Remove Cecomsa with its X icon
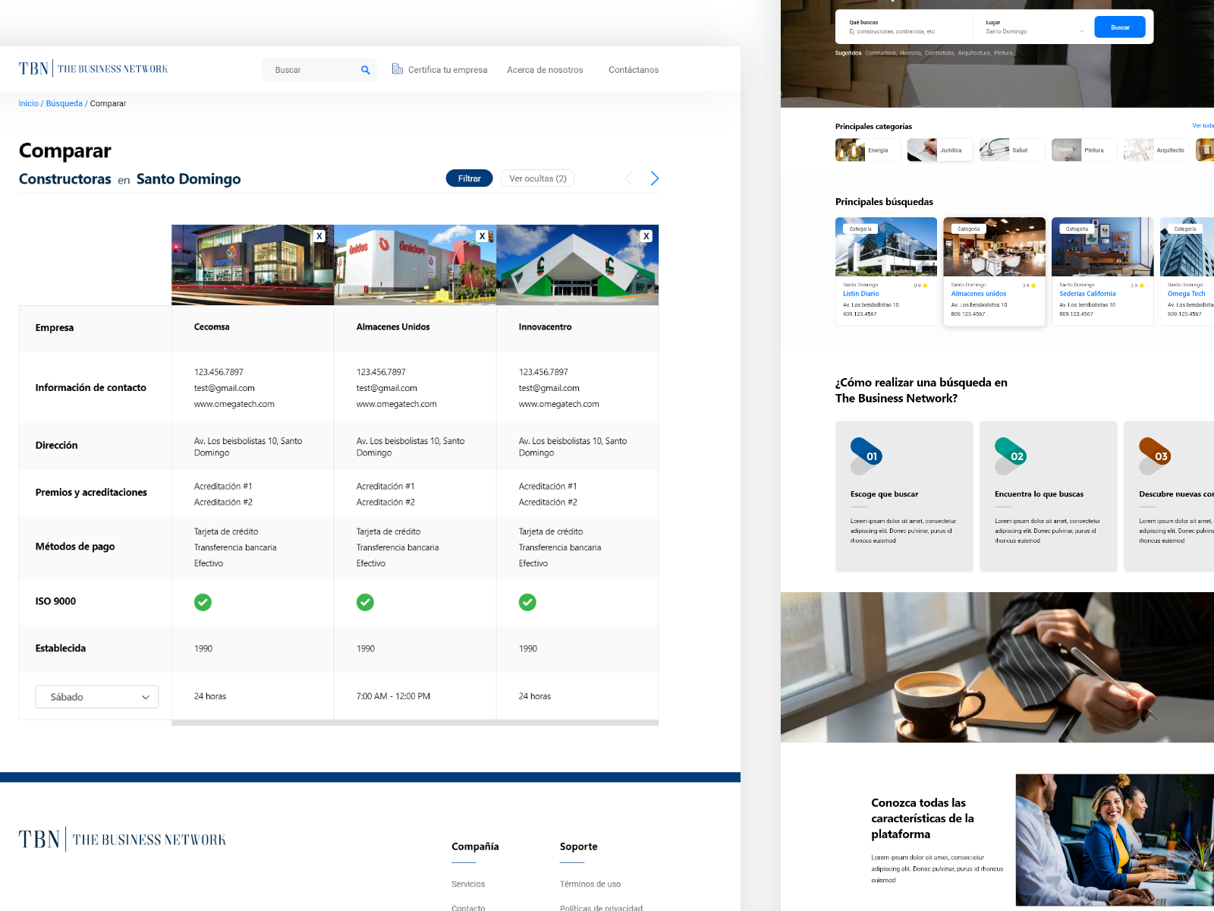Viewport: 1214px width, 911px height. pos(319,236)
